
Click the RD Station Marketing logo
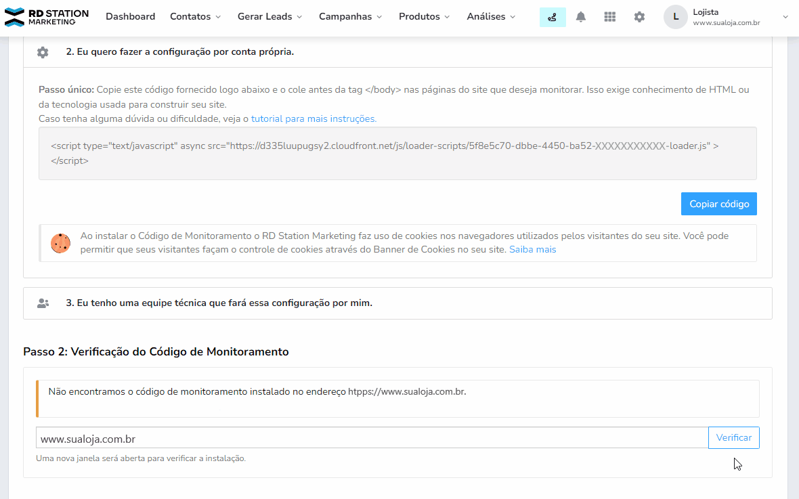click(46, 17)
